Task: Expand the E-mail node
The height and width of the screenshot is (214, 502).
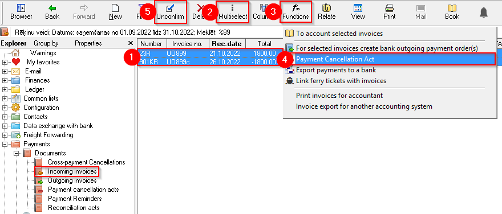Action: [x=5, y=71]
